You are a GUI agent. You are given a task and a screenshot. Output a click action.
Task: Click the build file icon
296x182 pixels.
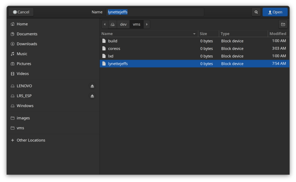pos(104,41)
